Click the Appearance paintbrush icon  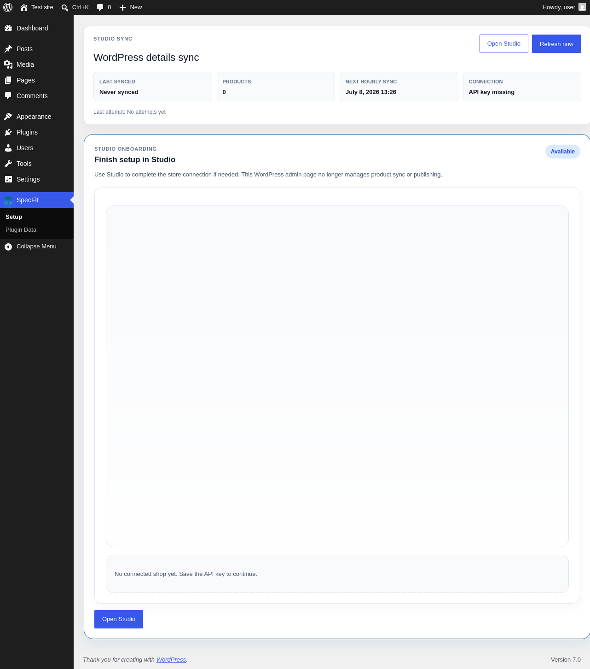coord(8,117)
